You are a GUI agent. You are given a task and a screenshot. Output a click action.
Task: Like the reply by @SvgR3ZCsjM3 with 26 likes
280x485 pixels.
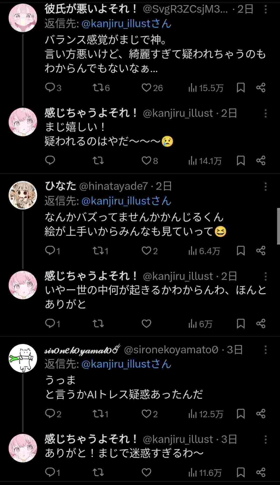tap(146, 88)
